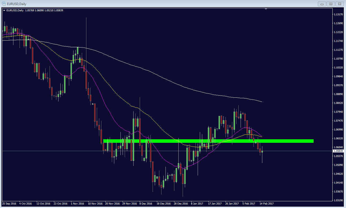Screen dimensions: 346x208
Task: Click the chart shift triangle marker
Action: pos(266,9)
